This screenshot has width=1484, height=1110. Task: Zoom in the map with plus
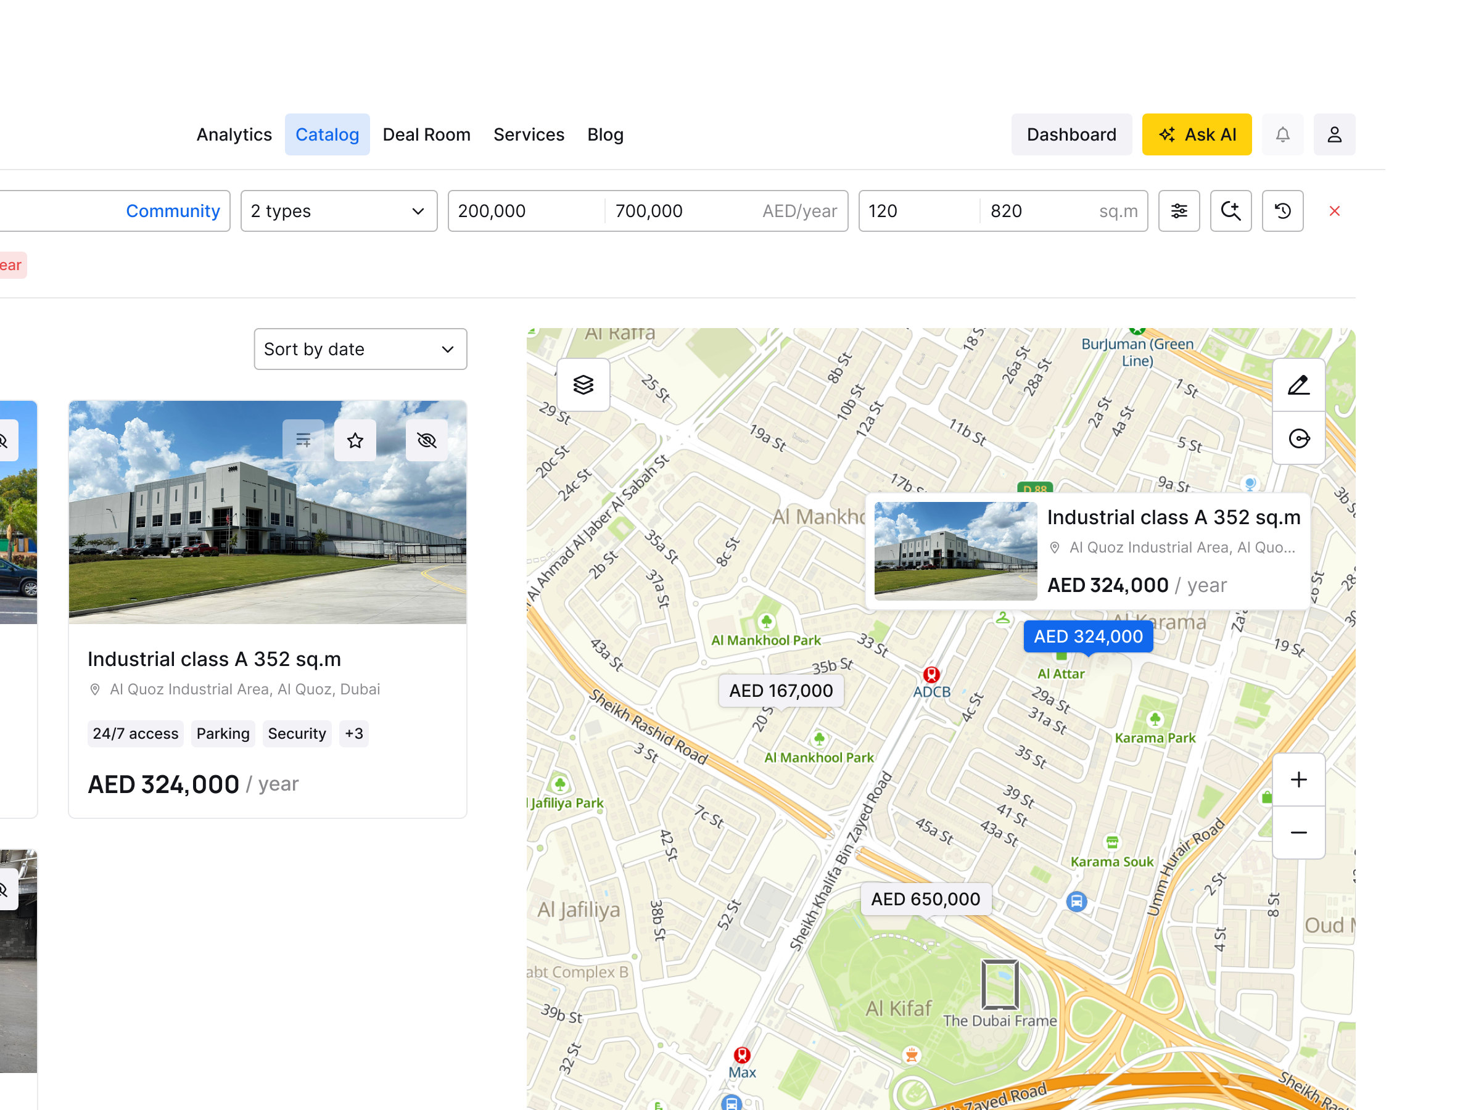pyautogui.click(x=1298, y=779)
